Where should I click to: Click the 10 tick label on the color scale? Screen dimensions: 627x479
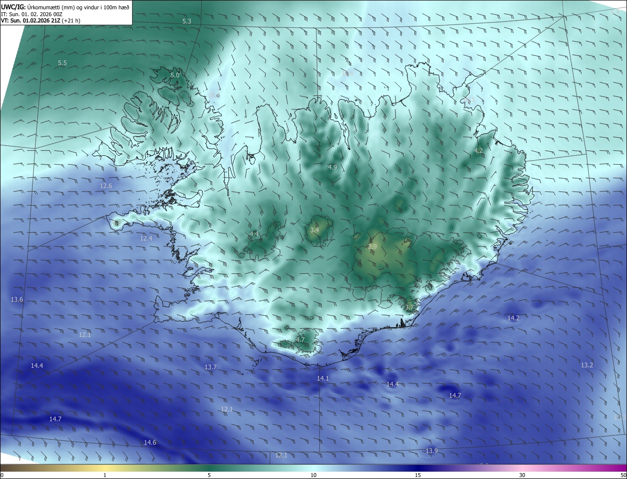313,475
